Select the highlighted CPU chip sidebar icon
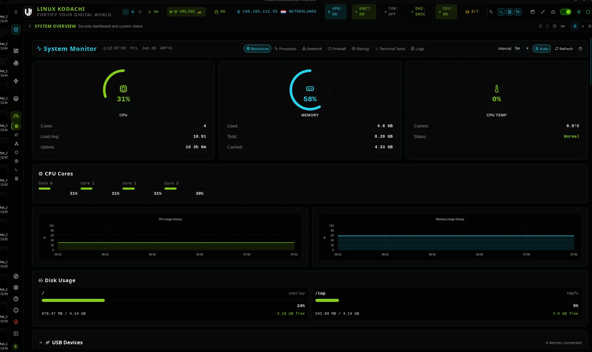The height and width of the screenshot is (352, 592). pyautogui.click(x=16, y=126)
